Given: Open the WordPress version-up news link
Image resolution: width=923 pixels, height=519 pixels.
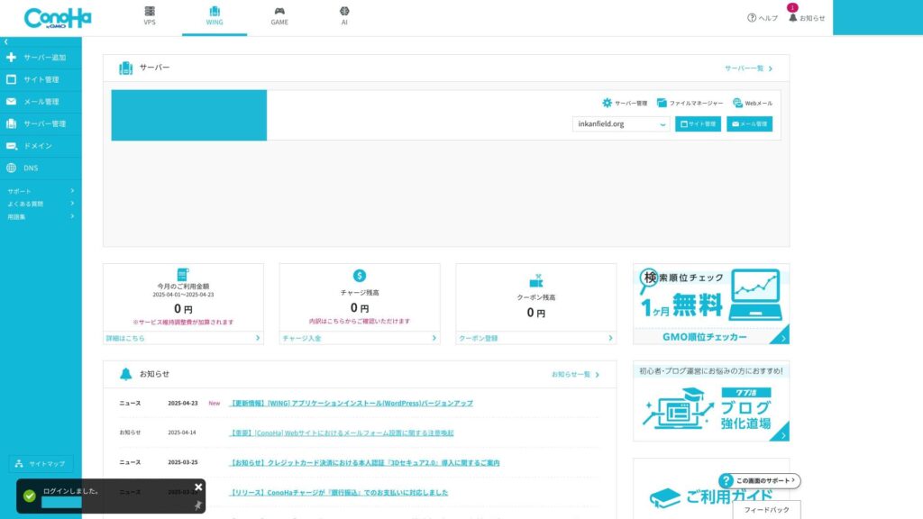Looking at the screenshot, I should [352, 403].
